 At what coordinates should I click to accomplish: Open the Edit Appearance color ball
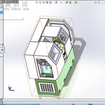pos(67,2)
